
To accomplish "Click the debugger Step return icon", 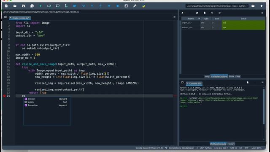I will tap(100, 6).
